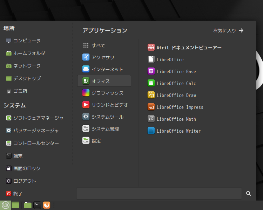Click the 'LibreOffice Writer' label text
Viewport: 263px width, 210px height.
click(178, 131)
